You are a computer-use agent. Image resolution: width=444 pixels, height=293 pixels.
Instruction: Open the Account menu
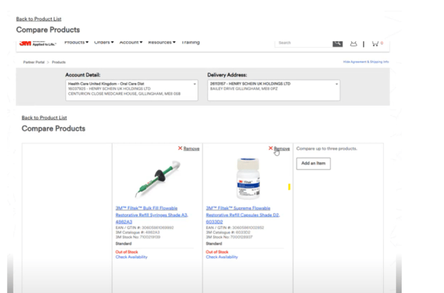pyautogui.click(x=131, y=42)
